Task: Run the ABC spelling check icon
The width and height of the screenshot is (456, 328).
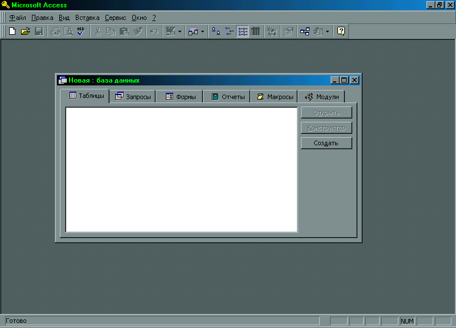Action: 82,31
